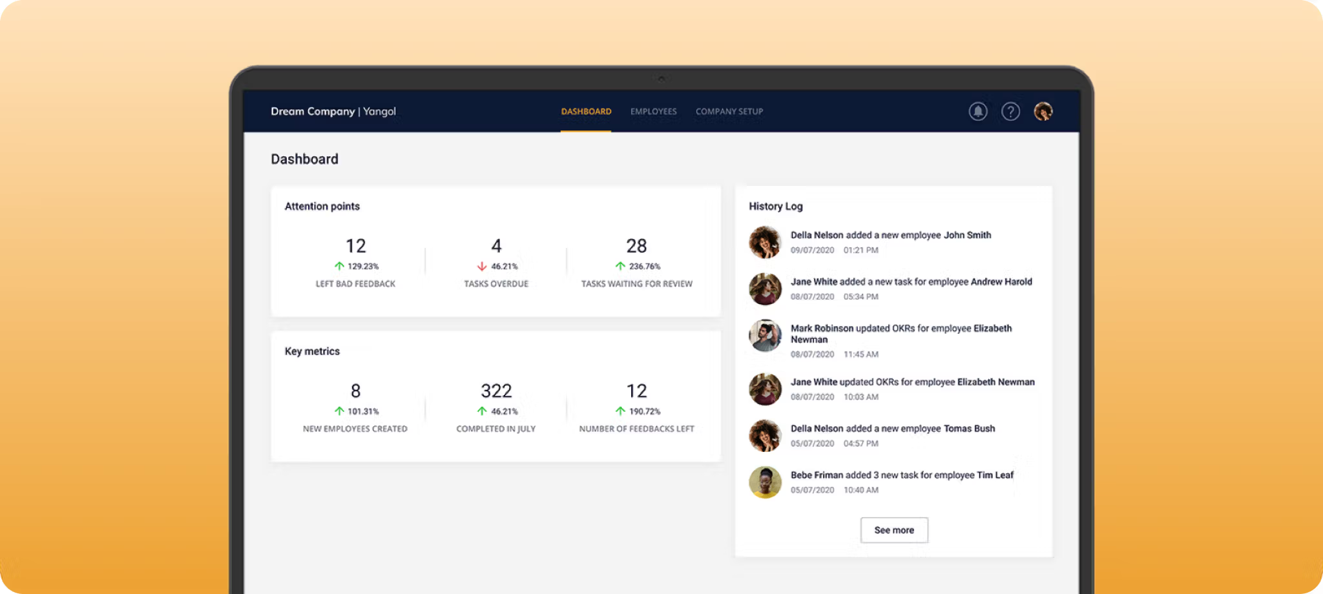Click the timestamp 08/07/2020 10:03 AM

pos(835,397)
